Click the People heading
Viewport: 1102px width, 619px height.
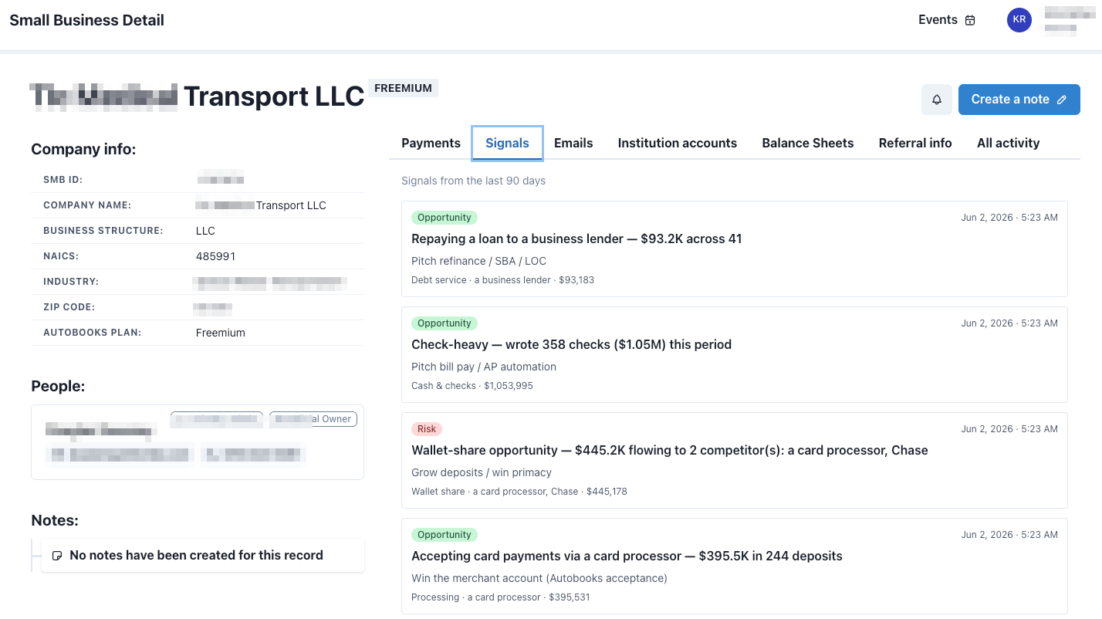[58, 386]
